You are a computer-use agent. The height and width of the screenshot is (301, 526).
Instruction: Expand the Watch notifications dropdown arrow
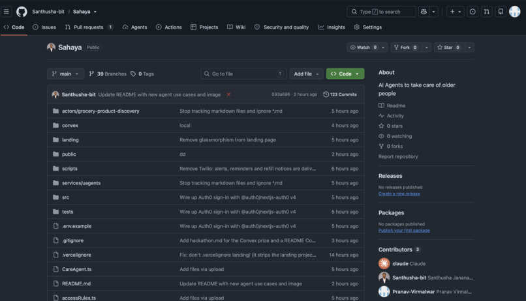pyautogui.click(x=383, y=47)
